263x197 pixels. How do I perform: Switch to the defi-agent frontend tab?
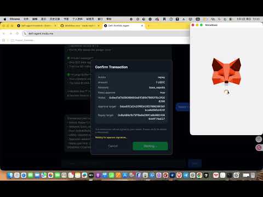click(36, 26)
